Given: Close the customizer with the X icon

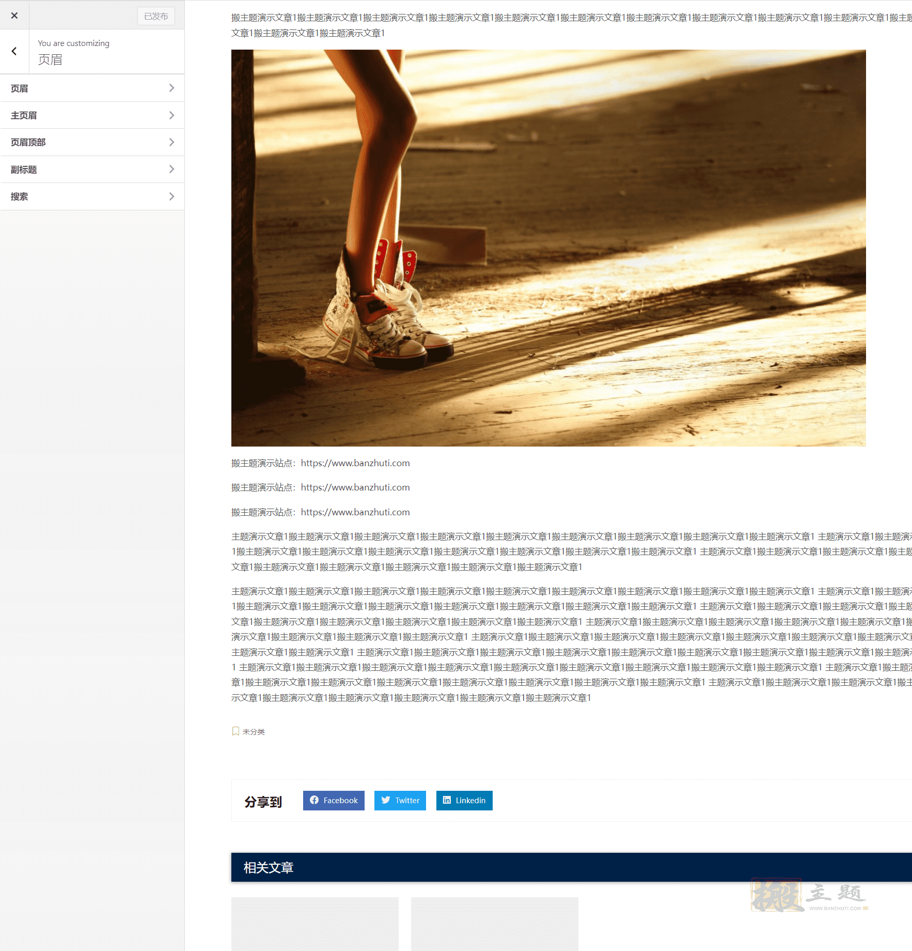Looking at the screenshot, I should pos(14,16).
